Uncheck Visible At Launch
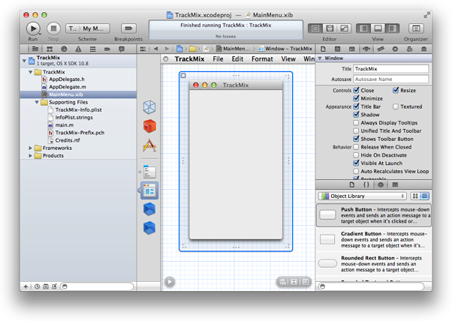Image resolution: width=452 pixels, height=321 pixels. [x=357, y=163]
